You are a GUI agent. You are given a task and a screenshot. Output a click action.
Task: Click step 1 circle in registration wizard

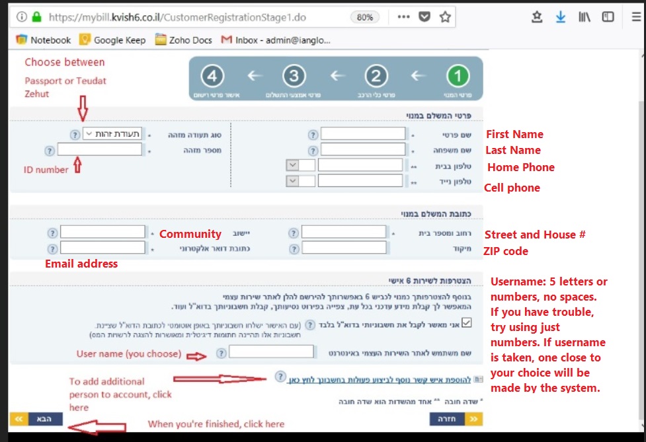pyautogui.click(x=458, y=76)
